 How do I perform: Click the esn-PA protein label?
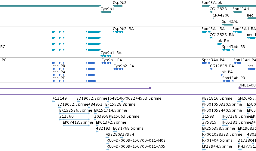(59, 72)
